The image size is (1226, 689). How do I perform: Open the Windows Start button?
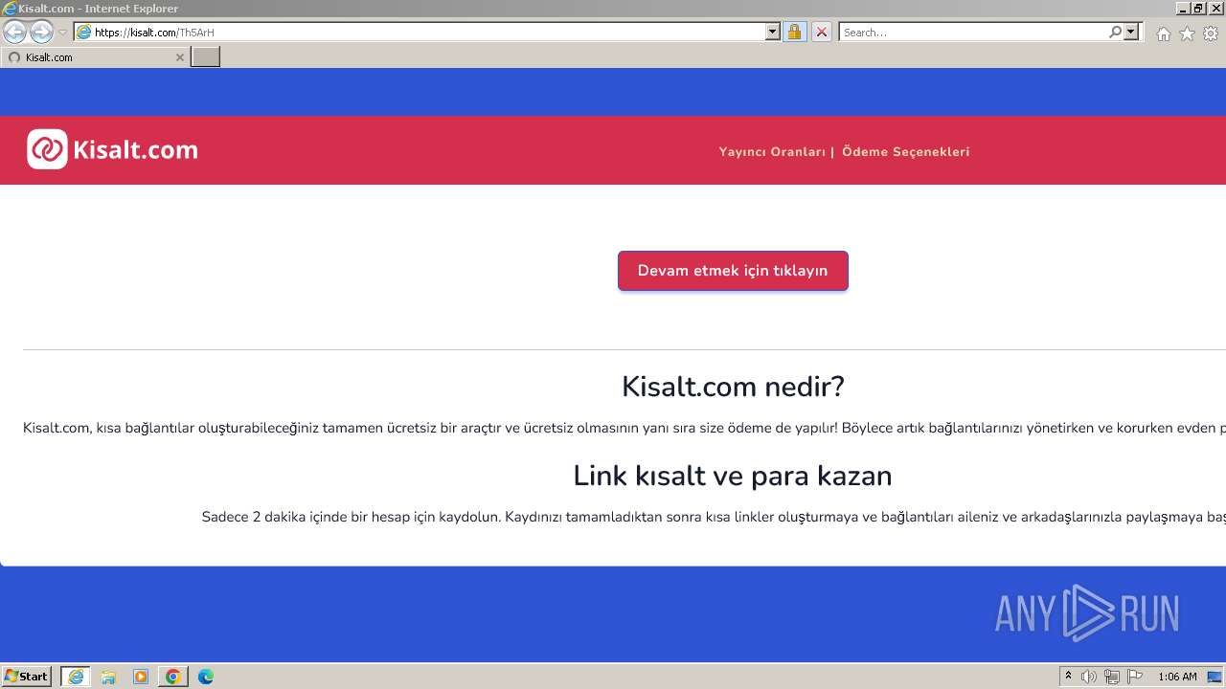(x=26, y=677)
